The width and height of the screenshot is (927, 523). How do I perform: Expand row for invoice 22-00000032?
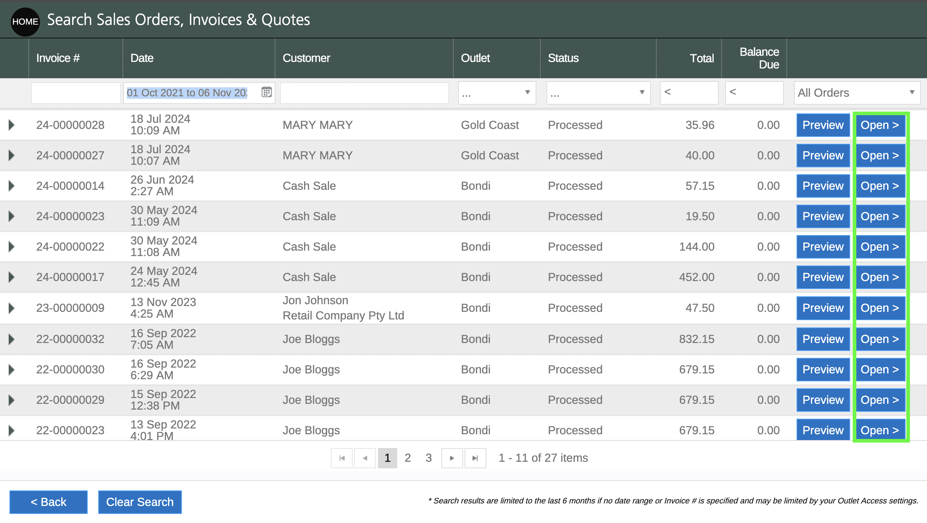(x=12, y=339)
